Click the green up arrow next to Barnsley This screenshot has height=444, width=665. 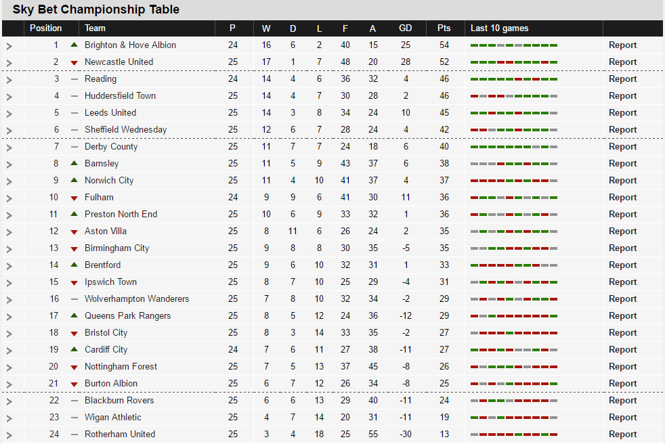[x=74, y=163]
